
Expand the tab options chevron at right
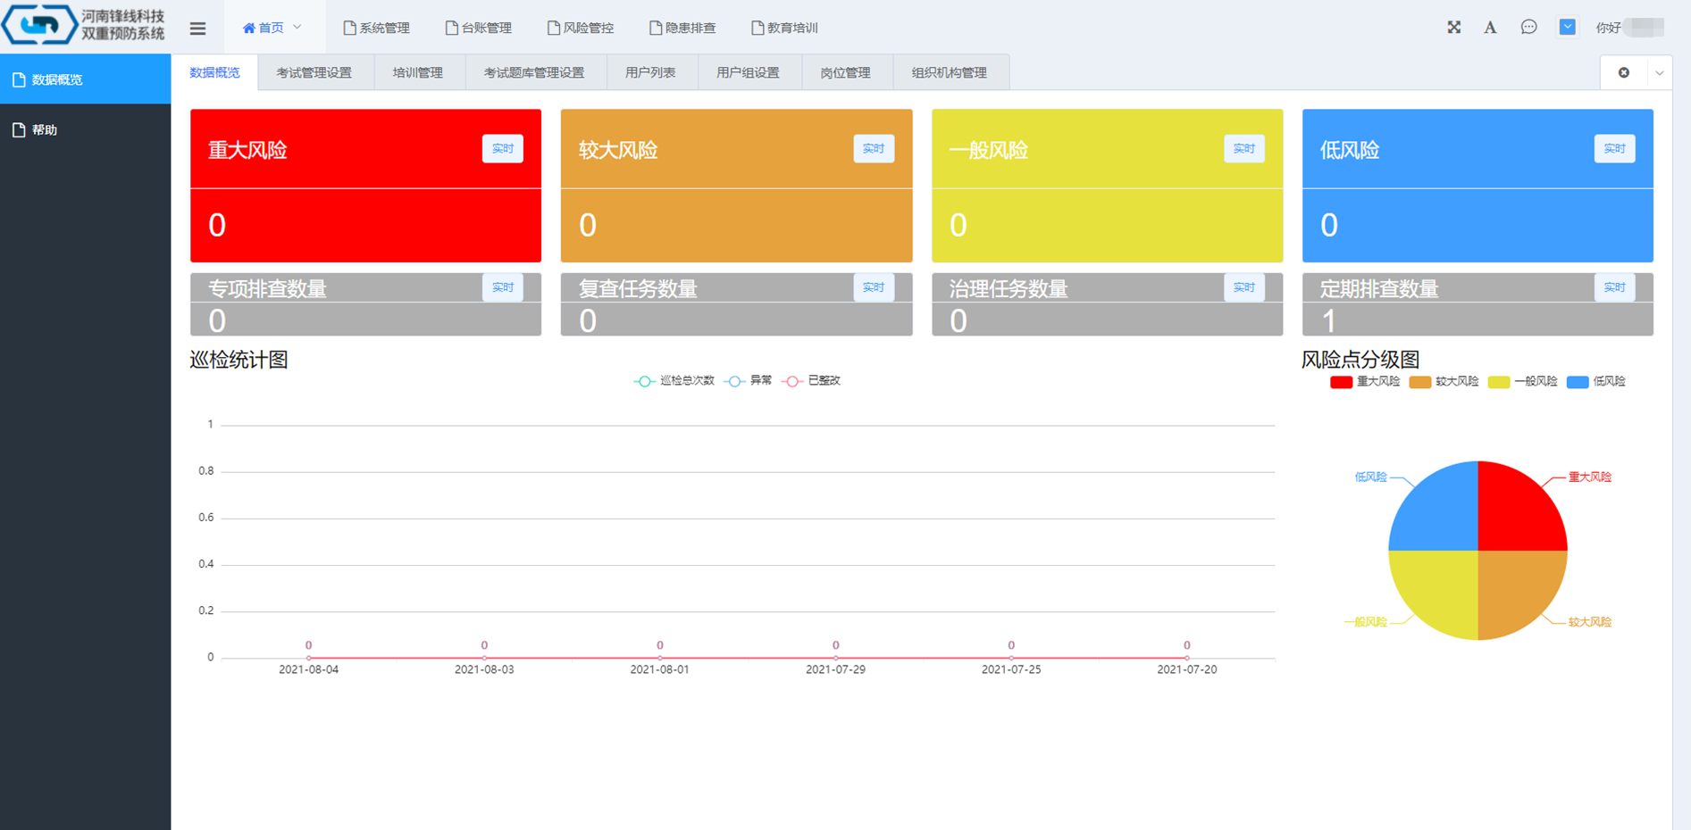coord(1659,73)
